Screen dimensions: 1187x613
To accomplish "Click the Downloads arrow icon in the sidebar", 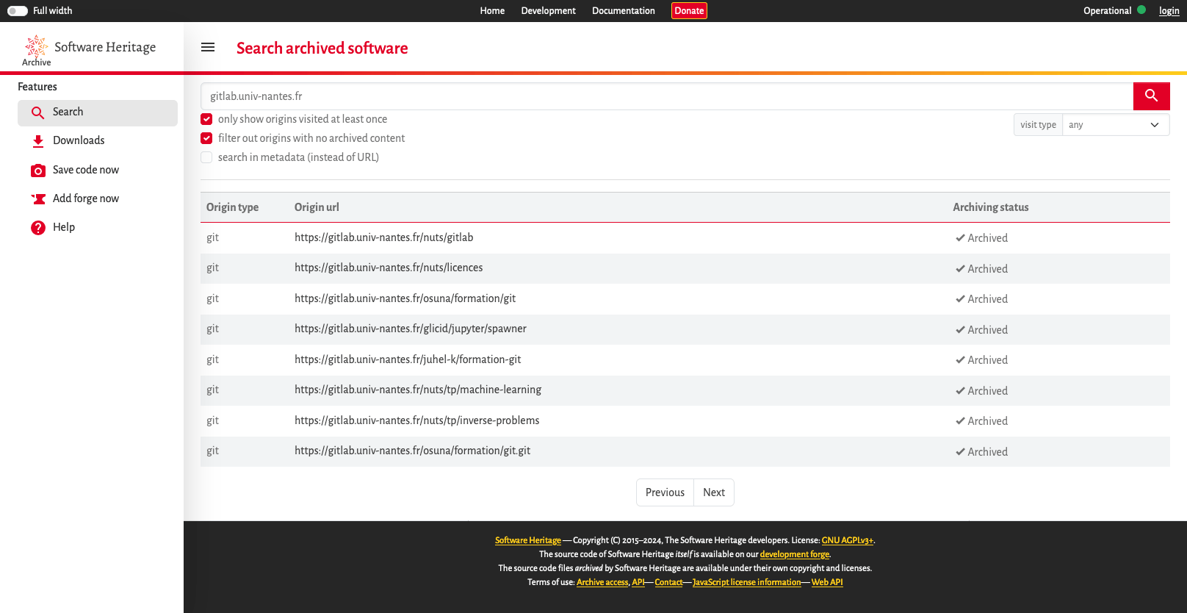I will click(38, 141).
